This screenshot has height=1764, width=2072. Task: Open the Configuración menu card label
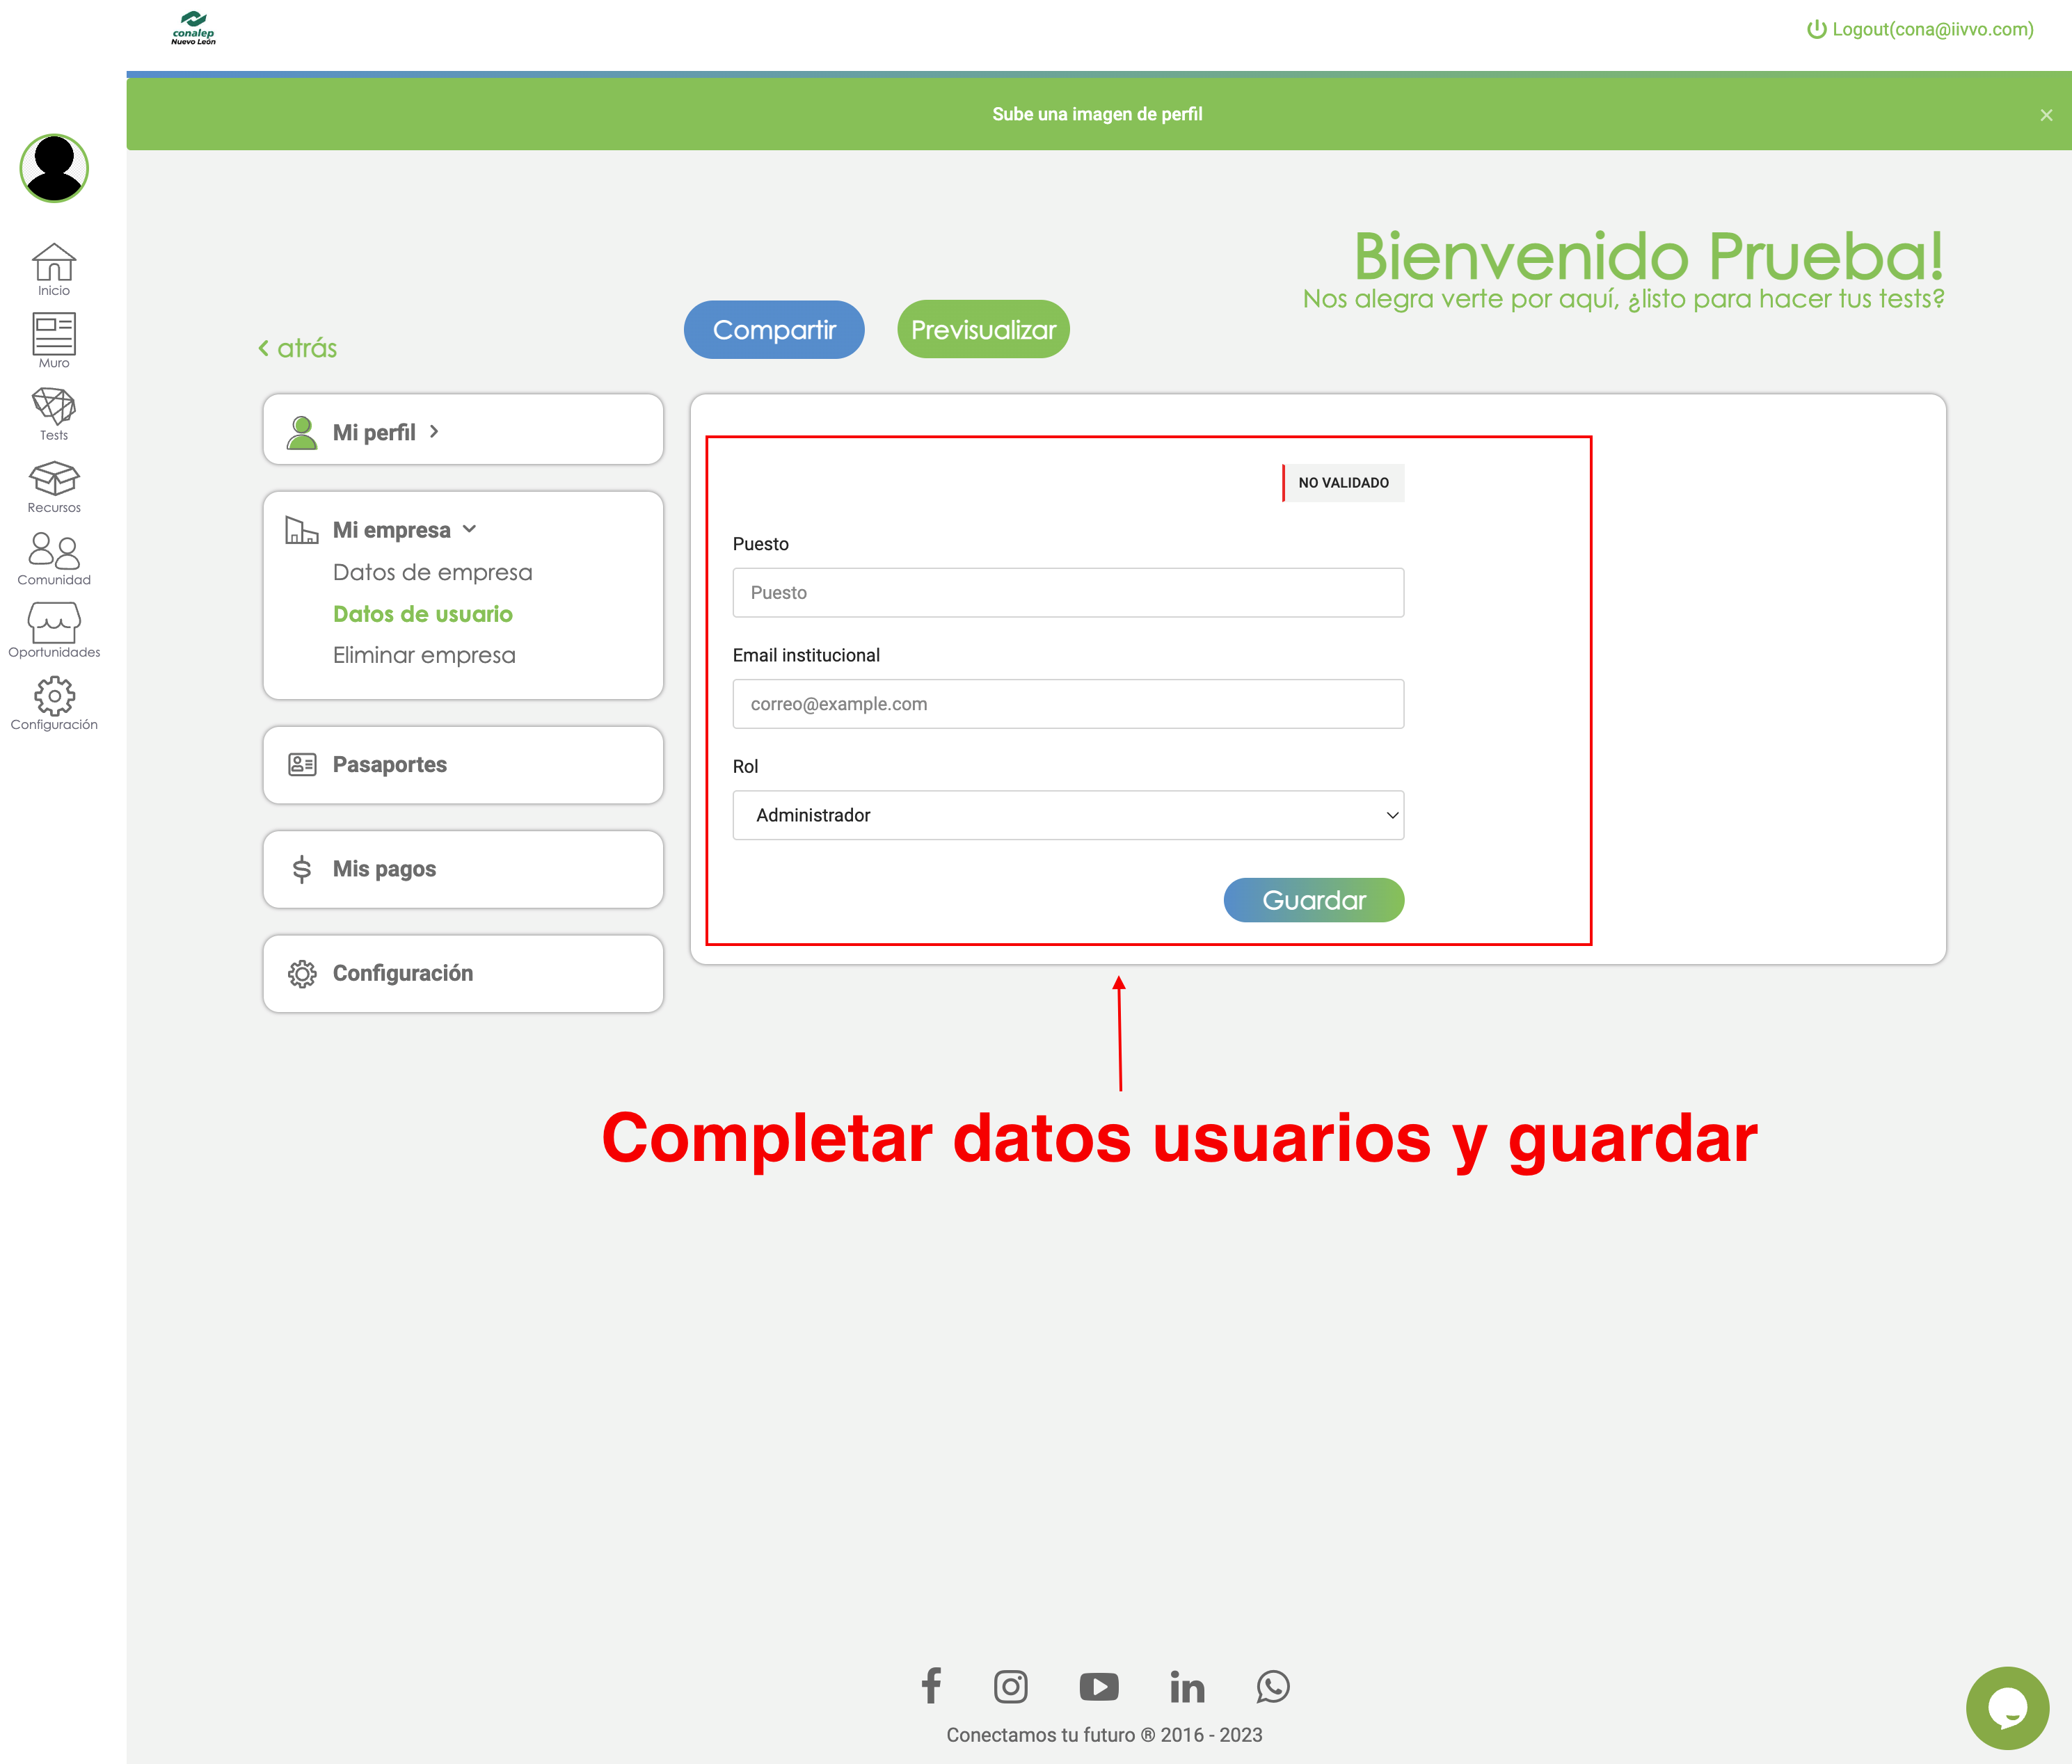(402, 973)
